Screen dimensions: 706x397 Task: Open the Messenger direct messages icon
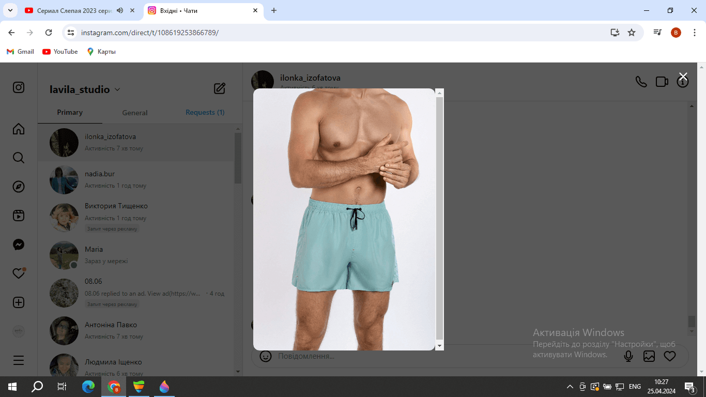point(19,245)
